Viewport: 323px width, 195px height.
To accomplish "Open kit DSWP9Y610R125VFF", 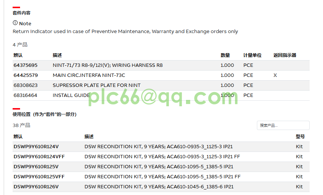I will point(39,177).
